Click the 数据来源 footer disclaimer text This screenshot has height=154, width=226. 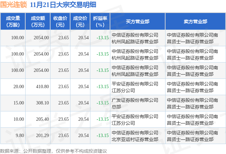click(x=53, y=151)
